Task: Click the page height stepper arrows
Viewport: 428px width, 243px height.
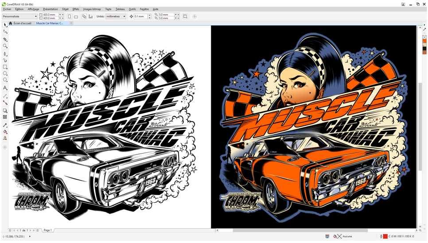Action: (62, 18)
